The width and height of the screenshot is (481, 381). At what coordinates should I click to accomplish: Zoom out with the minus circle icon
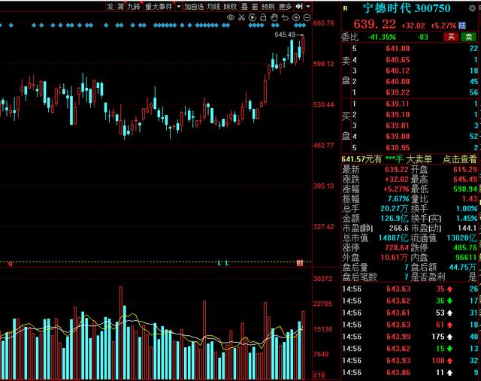tap(307, 18)
